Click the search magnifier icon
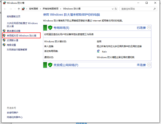Viewport: 161px width, 124px height. point(155,9)
